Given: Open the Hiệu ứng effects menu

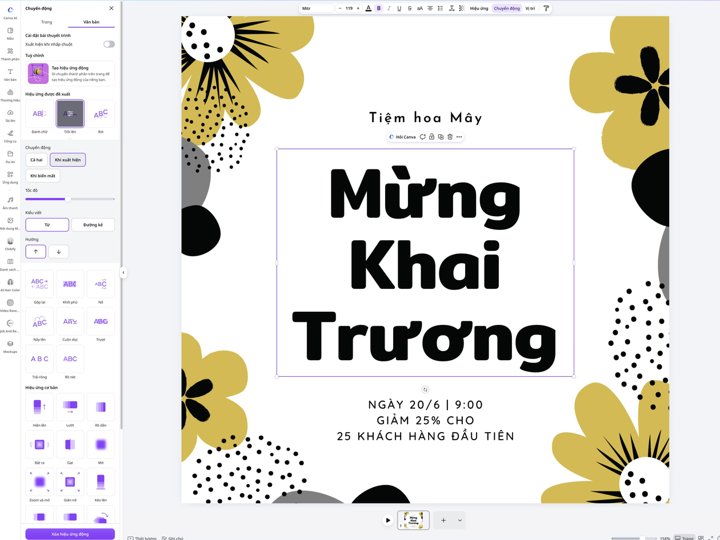Looking at the screenshot, I should click(x=479, y=9).
